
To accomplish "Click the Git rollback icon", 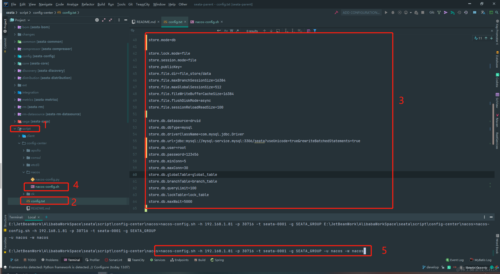I will 466,12.
